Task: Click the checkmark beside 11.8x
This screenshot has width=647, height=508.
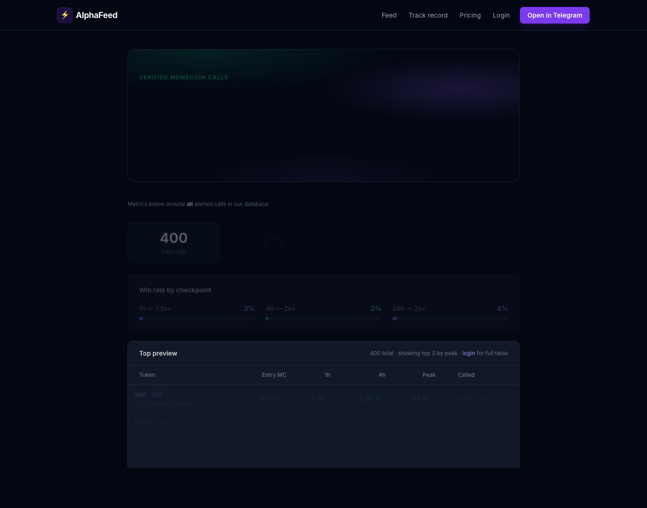Action: [378, 399]
